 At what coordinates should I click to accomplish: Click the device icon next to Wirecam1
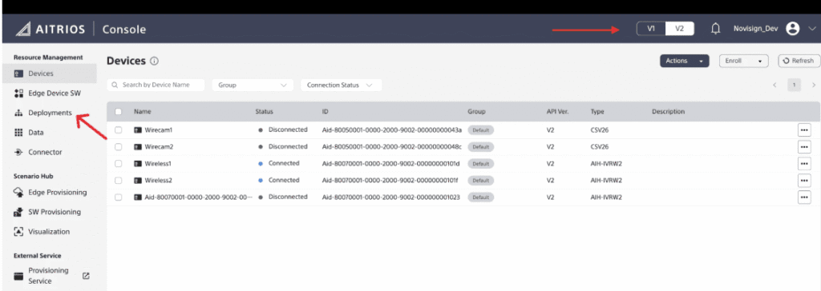coord(138,130)
